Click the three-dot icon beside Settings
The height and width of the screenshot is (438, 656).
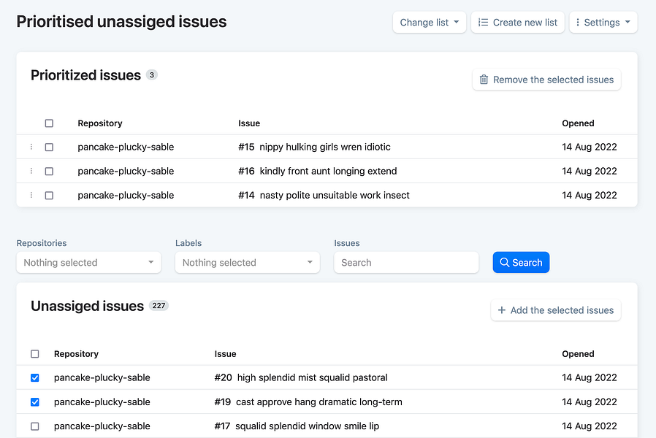(578, 23)
